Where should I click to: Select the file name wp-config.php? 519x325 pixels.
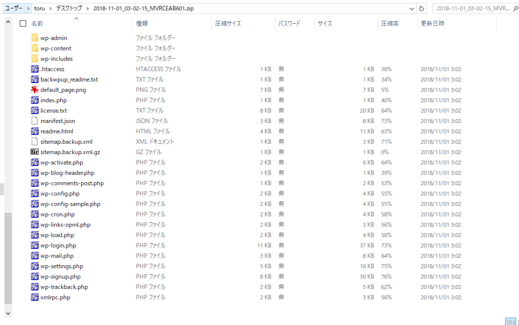point(60,193)
